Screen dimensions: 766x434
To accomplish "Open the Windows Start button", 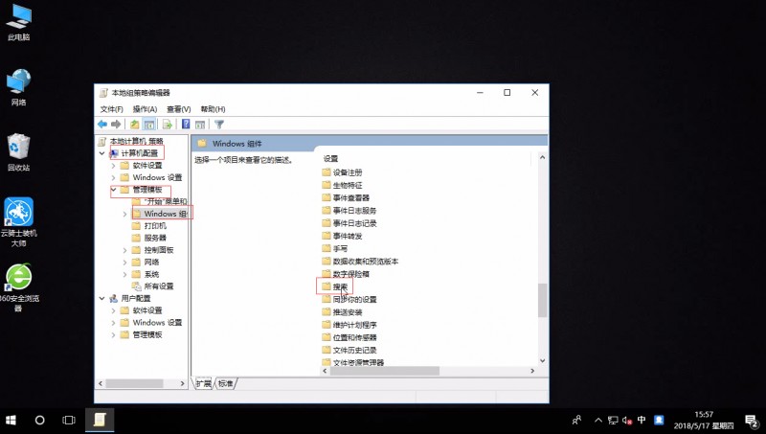I will pyautogui.click(x=11, y=420).
